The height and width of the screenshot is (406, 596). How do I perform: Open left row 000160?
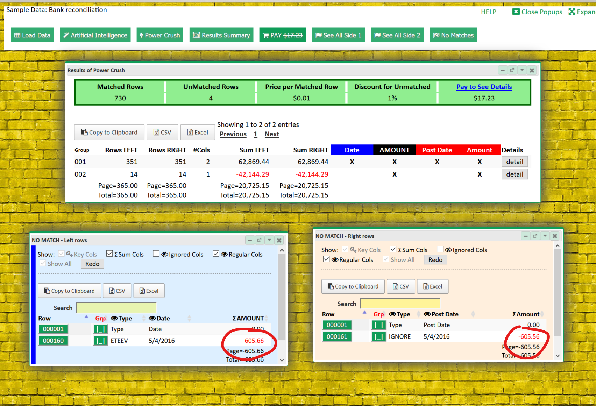53,341
